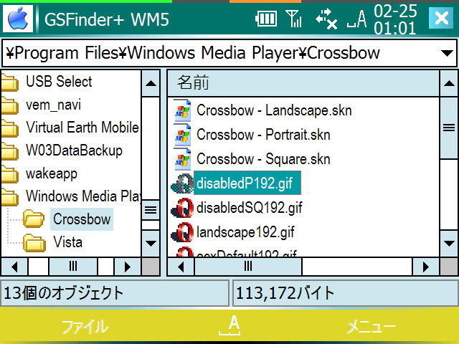The height and width of the screenshot is (344, 459).
Task: Tap the signal antenna icon
Action: coord(293,19)
